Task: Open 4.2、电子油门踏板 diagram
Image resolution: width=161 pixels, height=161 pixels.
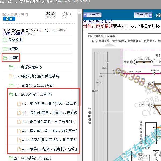Action: pos(50,122)
